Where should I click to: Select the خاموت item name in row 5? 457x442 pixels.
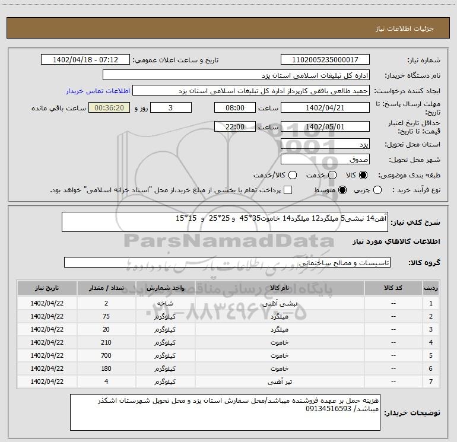(280, 356)
